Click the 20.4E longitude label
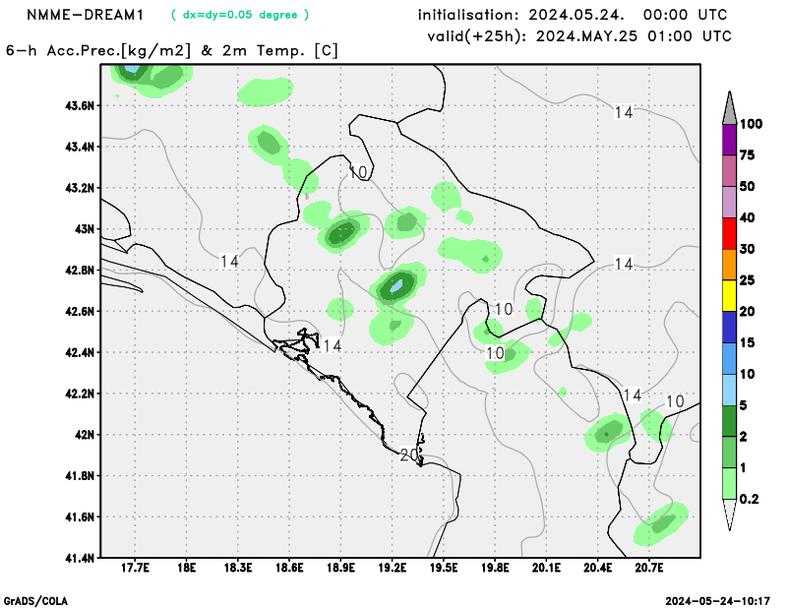787x608 pixels. (598, 568)
